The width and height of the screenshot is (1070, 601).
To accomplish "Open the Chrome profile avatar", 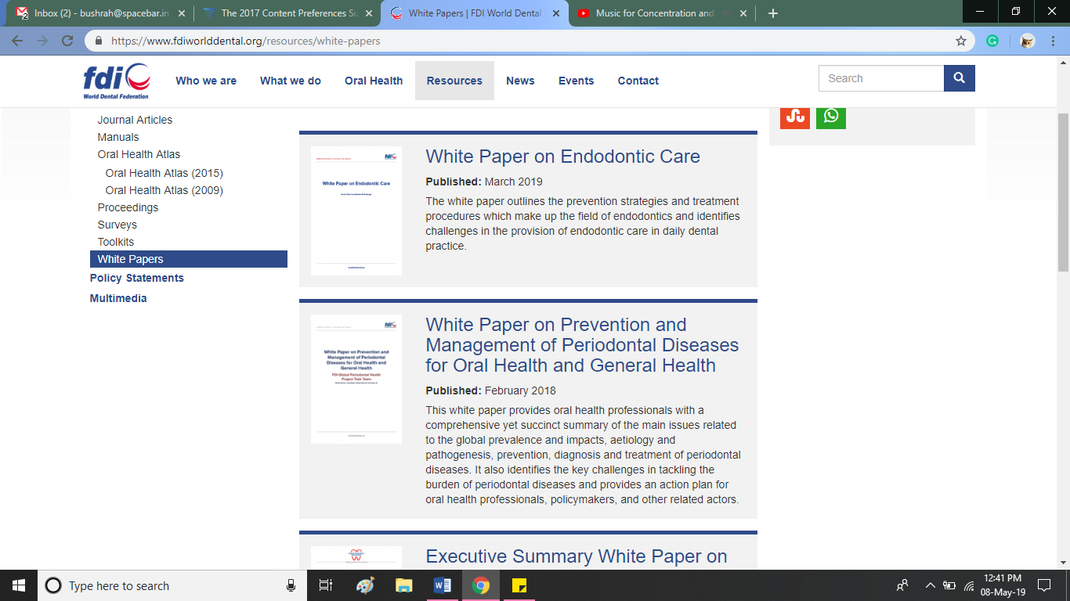I will 1028,41.
